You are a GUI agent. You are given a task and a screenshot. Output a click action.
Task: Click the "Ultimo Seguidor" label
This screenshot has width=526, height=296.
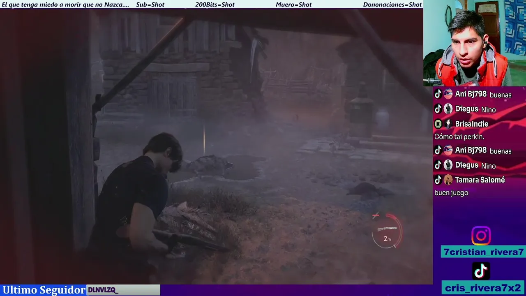(x=44, y=290)
